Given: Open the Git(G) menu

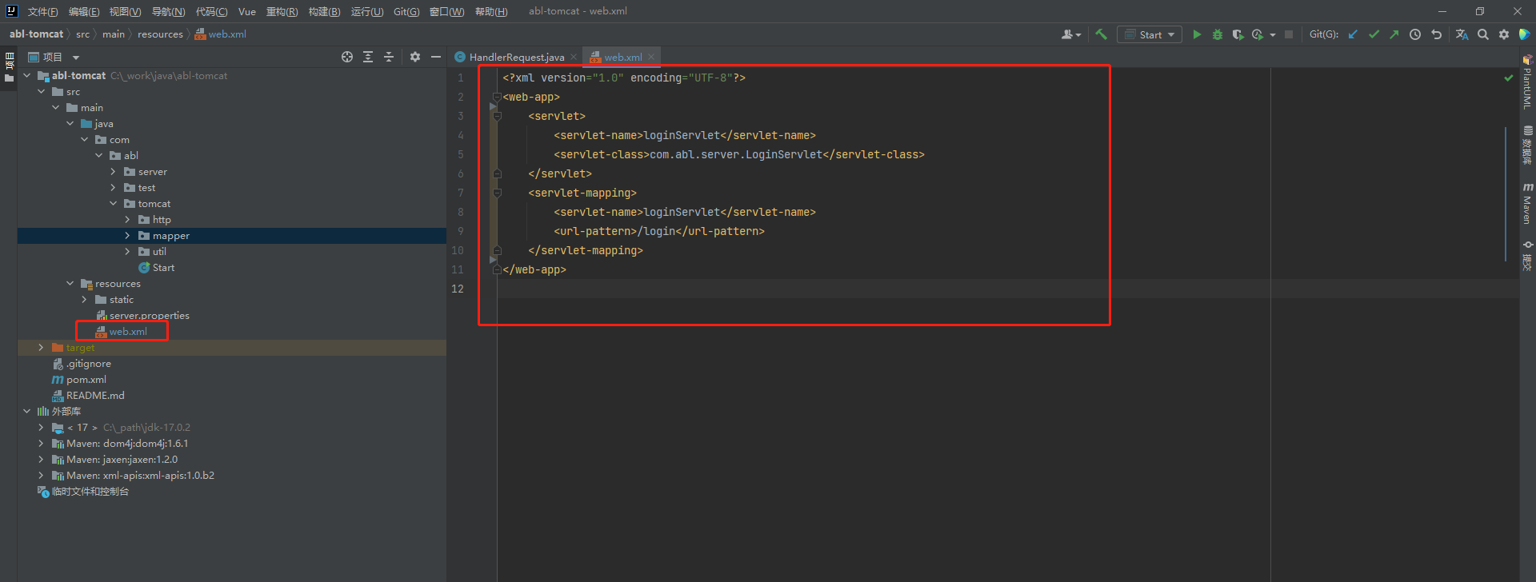Looking at the screenshot, I should tap(406, 11).
